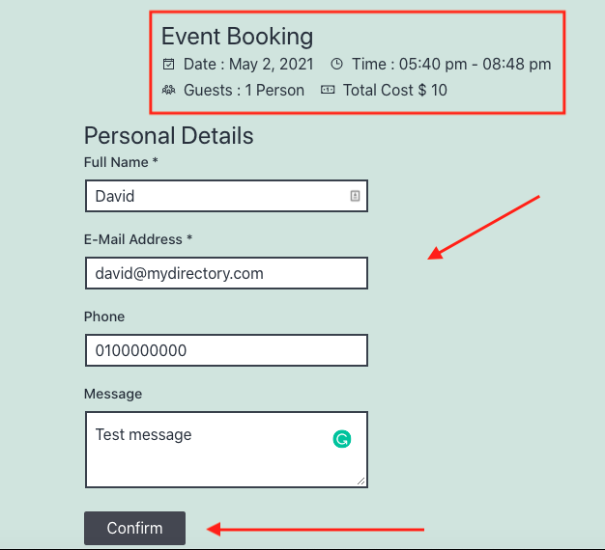Select the Phone number input field
605x550 pixels.
coord(226,350)
